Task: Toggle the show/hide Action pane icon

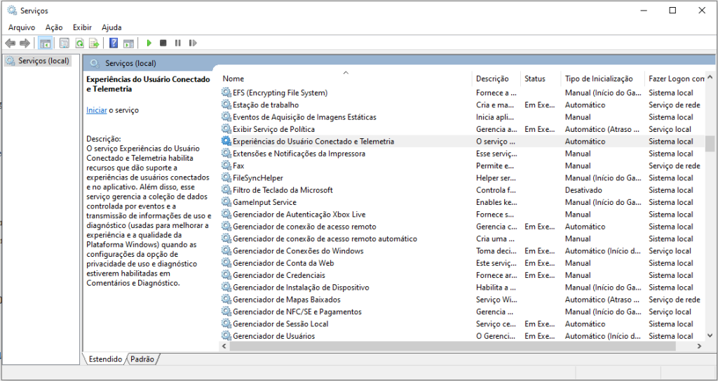Action: pos(129,43)
